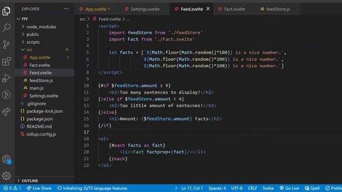
Task: Open the Search view icon
Action: [6, 28]
